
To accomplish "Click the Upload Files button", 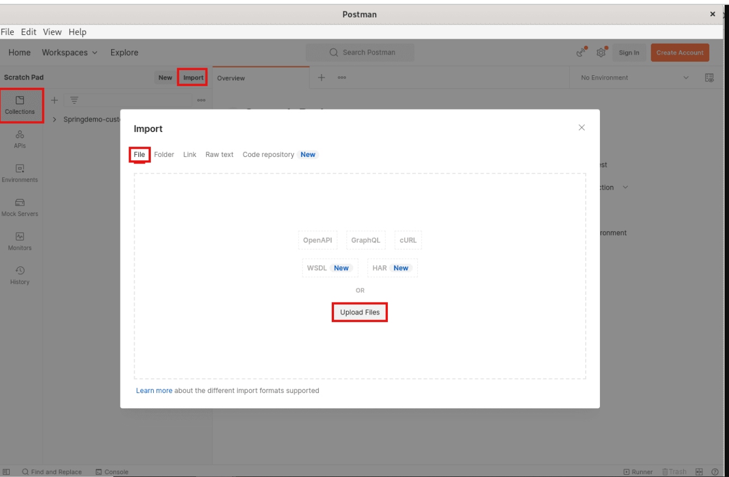I will [x=360, y=312].
